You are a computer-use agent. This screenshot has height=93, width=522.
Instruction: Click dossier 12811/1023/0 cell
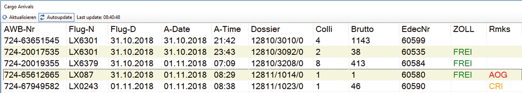(x=277, y=86)
